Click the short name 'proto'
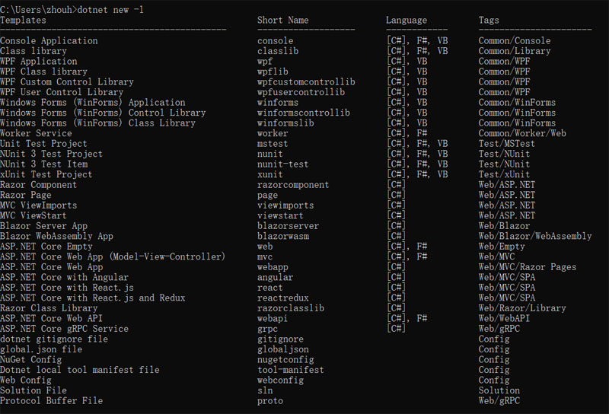This screenshot has height=414, width=609. click(x=270, y=401)
